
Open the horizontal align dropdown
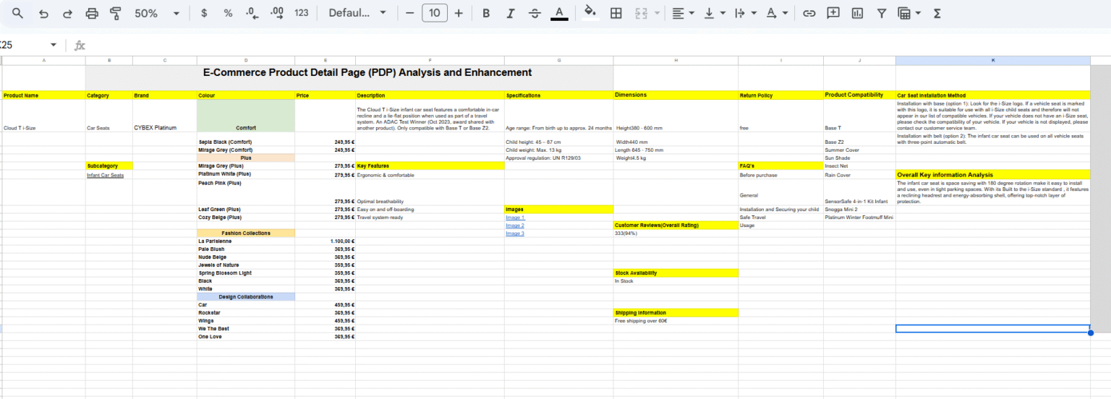coord(682,14)
